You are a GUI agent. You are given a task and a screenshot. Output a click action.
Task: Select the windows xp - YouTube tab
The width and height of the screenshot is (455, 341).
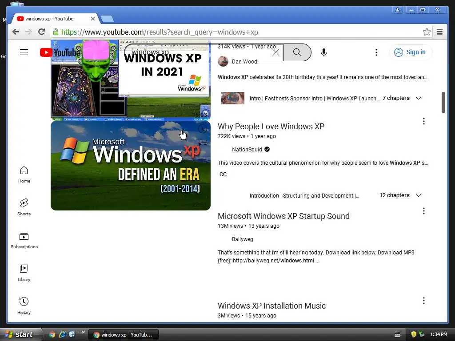(55, 19)
